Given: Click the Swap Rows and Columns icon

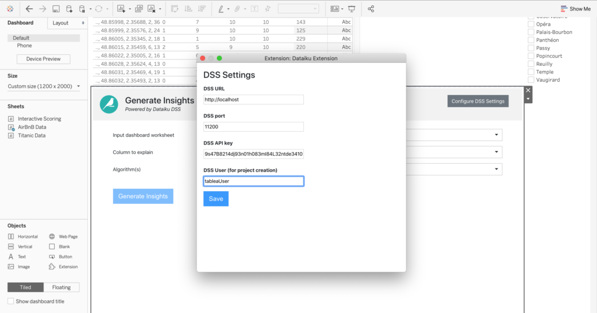Looking at the screenshot, I should [174, 9].
